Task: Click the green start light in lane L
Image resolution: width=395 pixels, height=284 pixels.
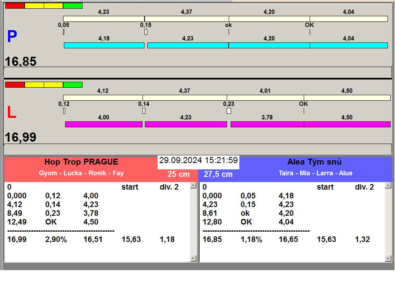Action: pyautogui.click(x=73, y=85)
